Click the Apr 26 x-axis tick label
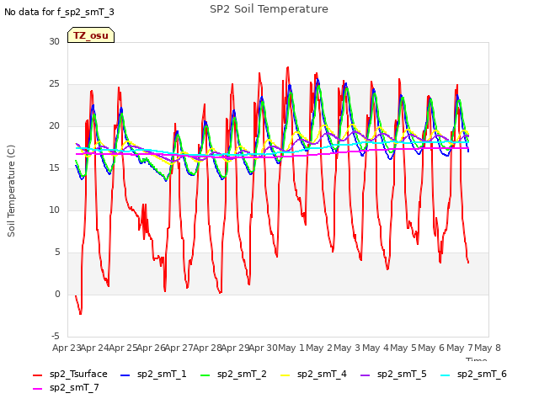 (x=152, y=348)
